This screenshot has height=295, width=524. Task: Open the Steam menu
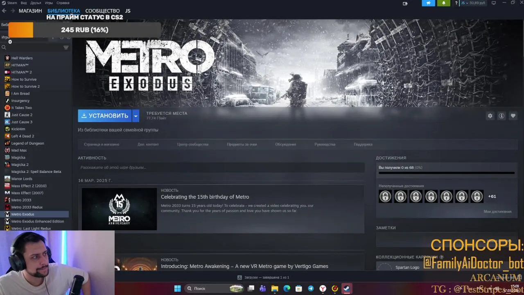tap(9, 3)
